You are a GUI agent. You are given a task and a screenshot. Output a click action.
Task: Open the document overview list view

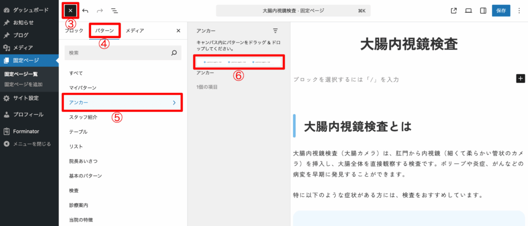tap(114, 10)
